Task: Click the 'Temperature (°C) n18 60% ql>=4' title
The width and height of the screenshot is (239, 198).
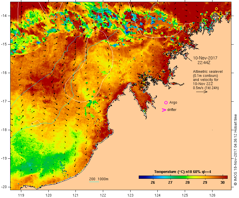Action: click(x=183, y=172)
